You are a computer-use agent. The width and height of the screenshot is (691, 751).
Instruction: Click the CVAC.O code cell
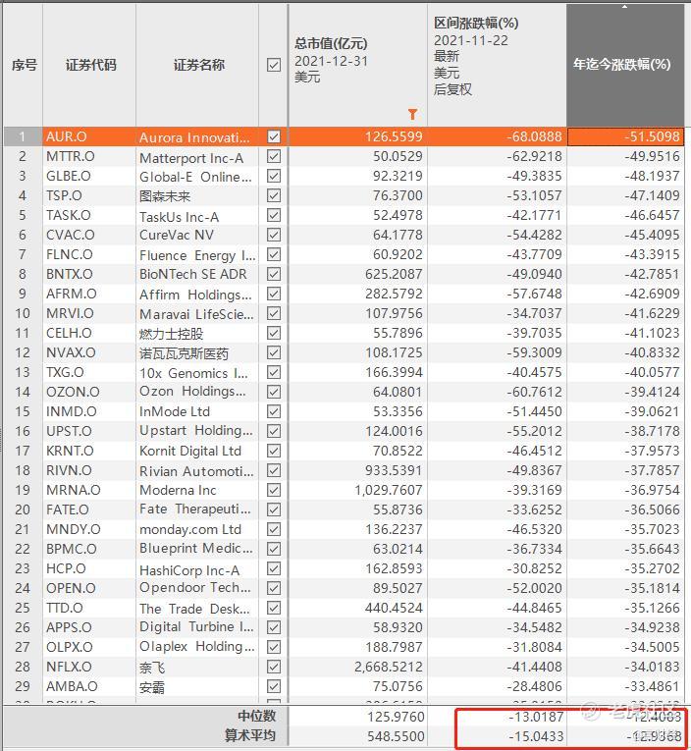[x=89, y=235]
